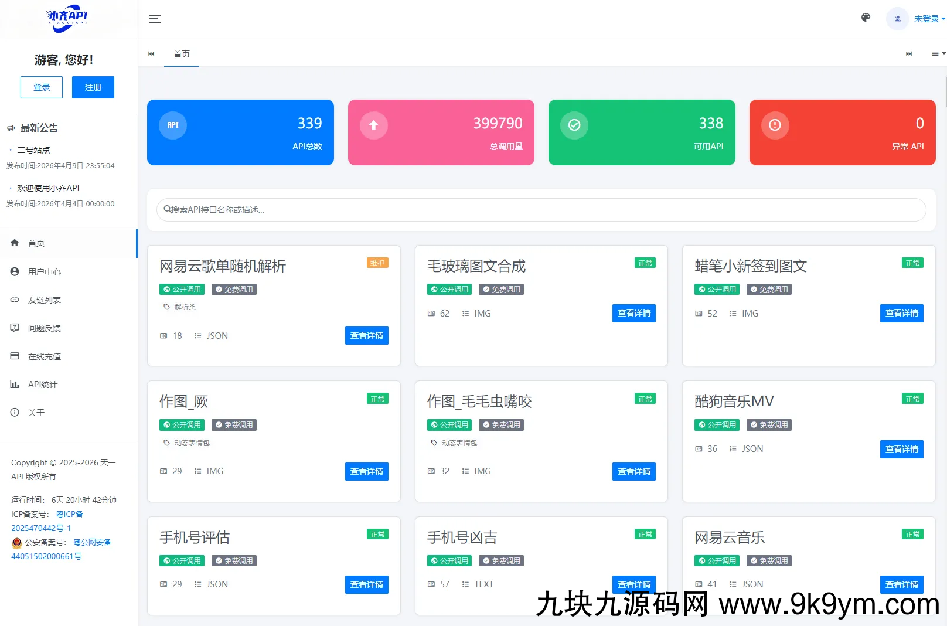Click the 登录 button in sidebar
The height and width of the screenshot is (626, 947).
[42, 87]
